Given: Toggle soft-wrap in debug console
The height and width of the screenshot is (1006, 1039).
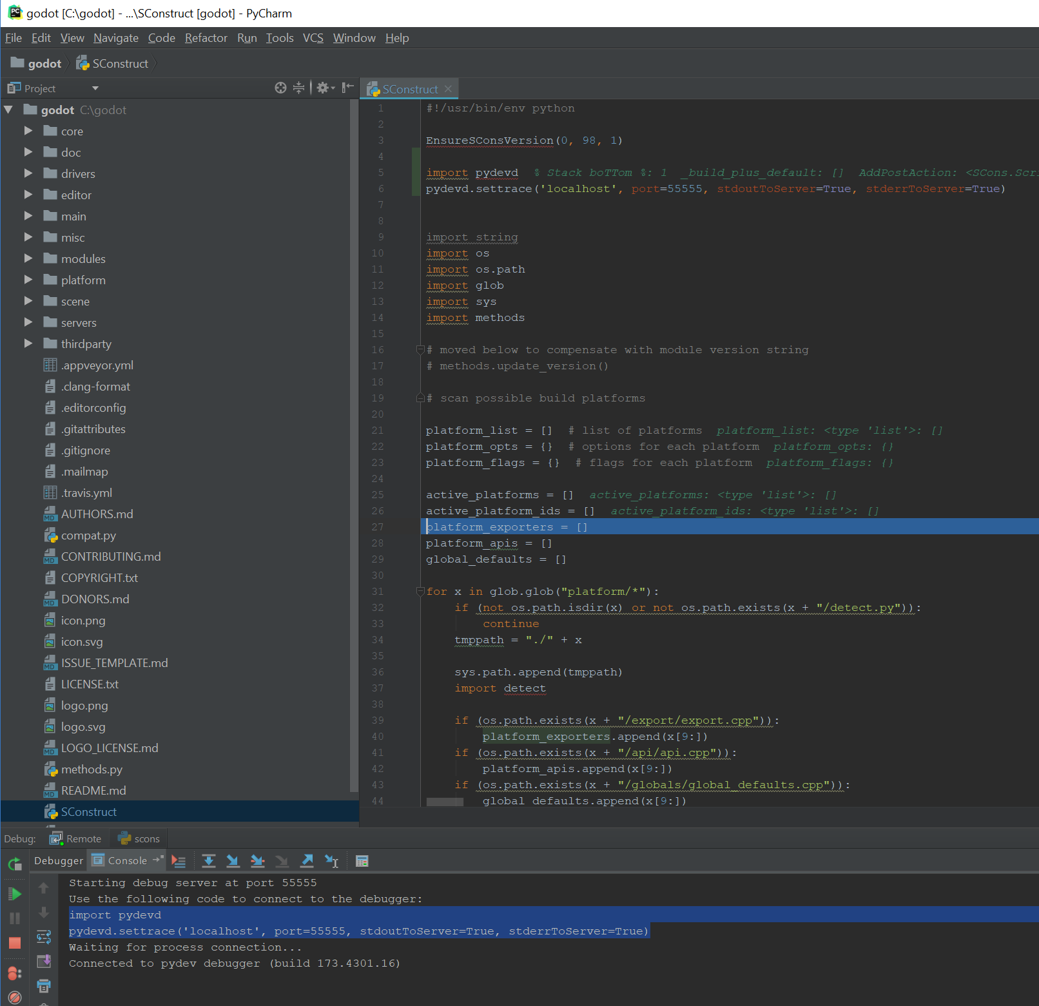Looking at the screenshot, I should pos(44,936).
